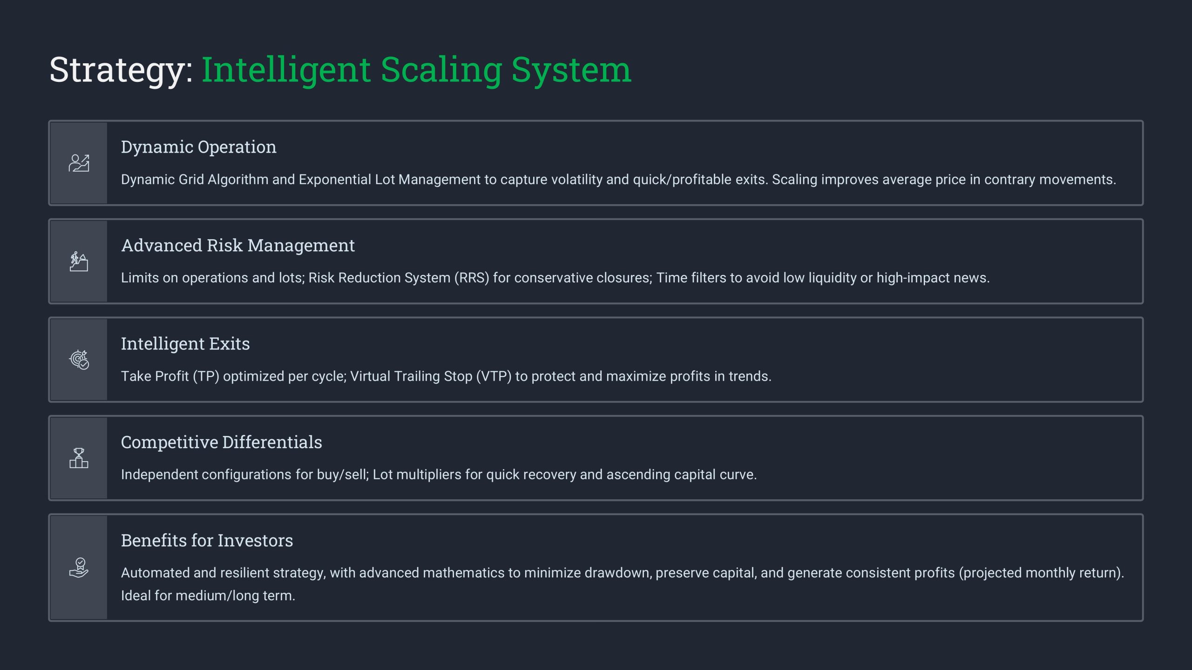Click the white "Strategy:" title word
This screenshot has width=1192, height=670.
(x=121, y=70)
